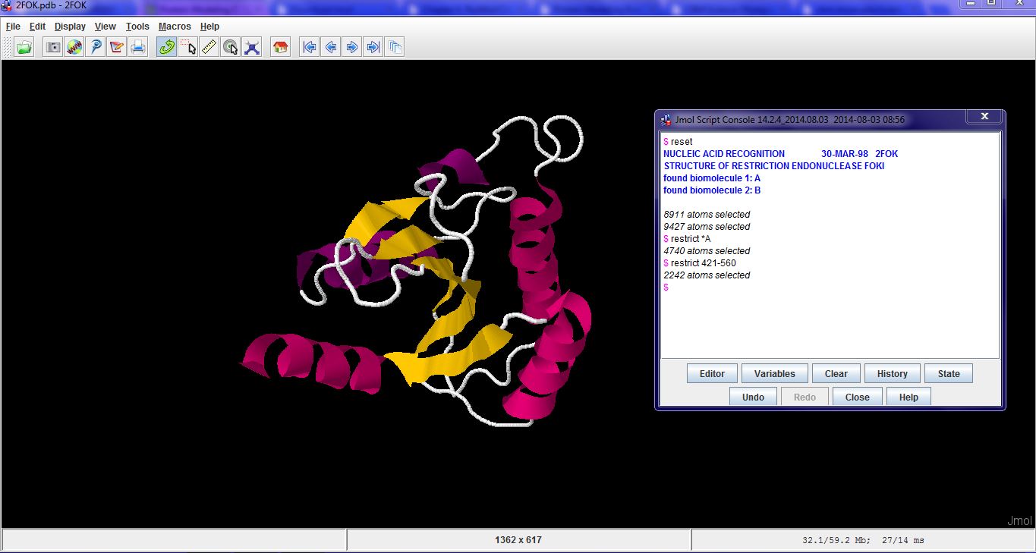Viewport: 1036px width, 553px height.
Task: Click the camera export image icon
Action: [53, 47]
